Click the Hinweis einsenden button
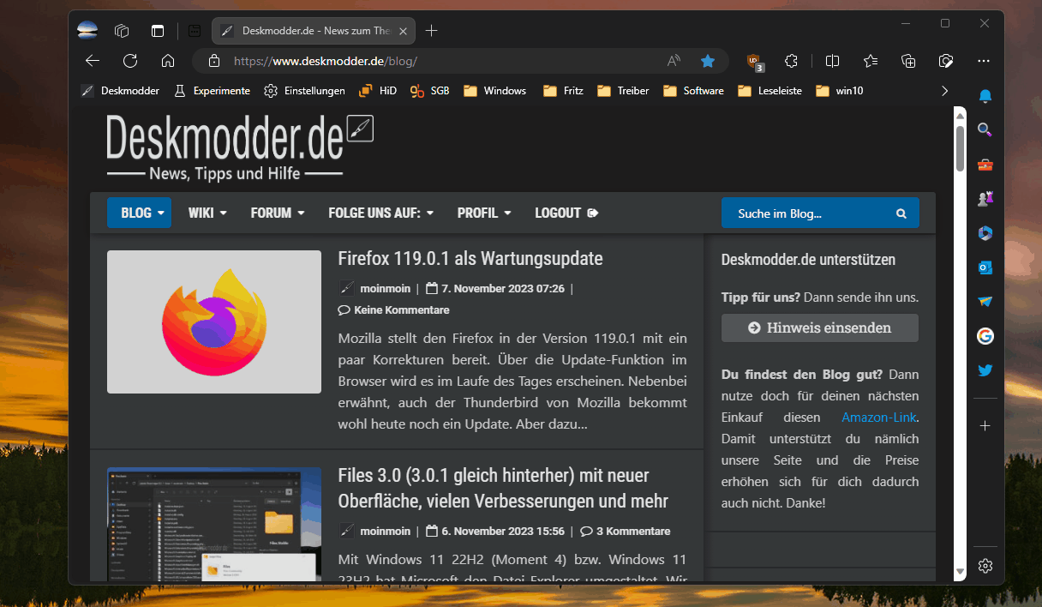1042x607 pixels. (x=820, y=328)
